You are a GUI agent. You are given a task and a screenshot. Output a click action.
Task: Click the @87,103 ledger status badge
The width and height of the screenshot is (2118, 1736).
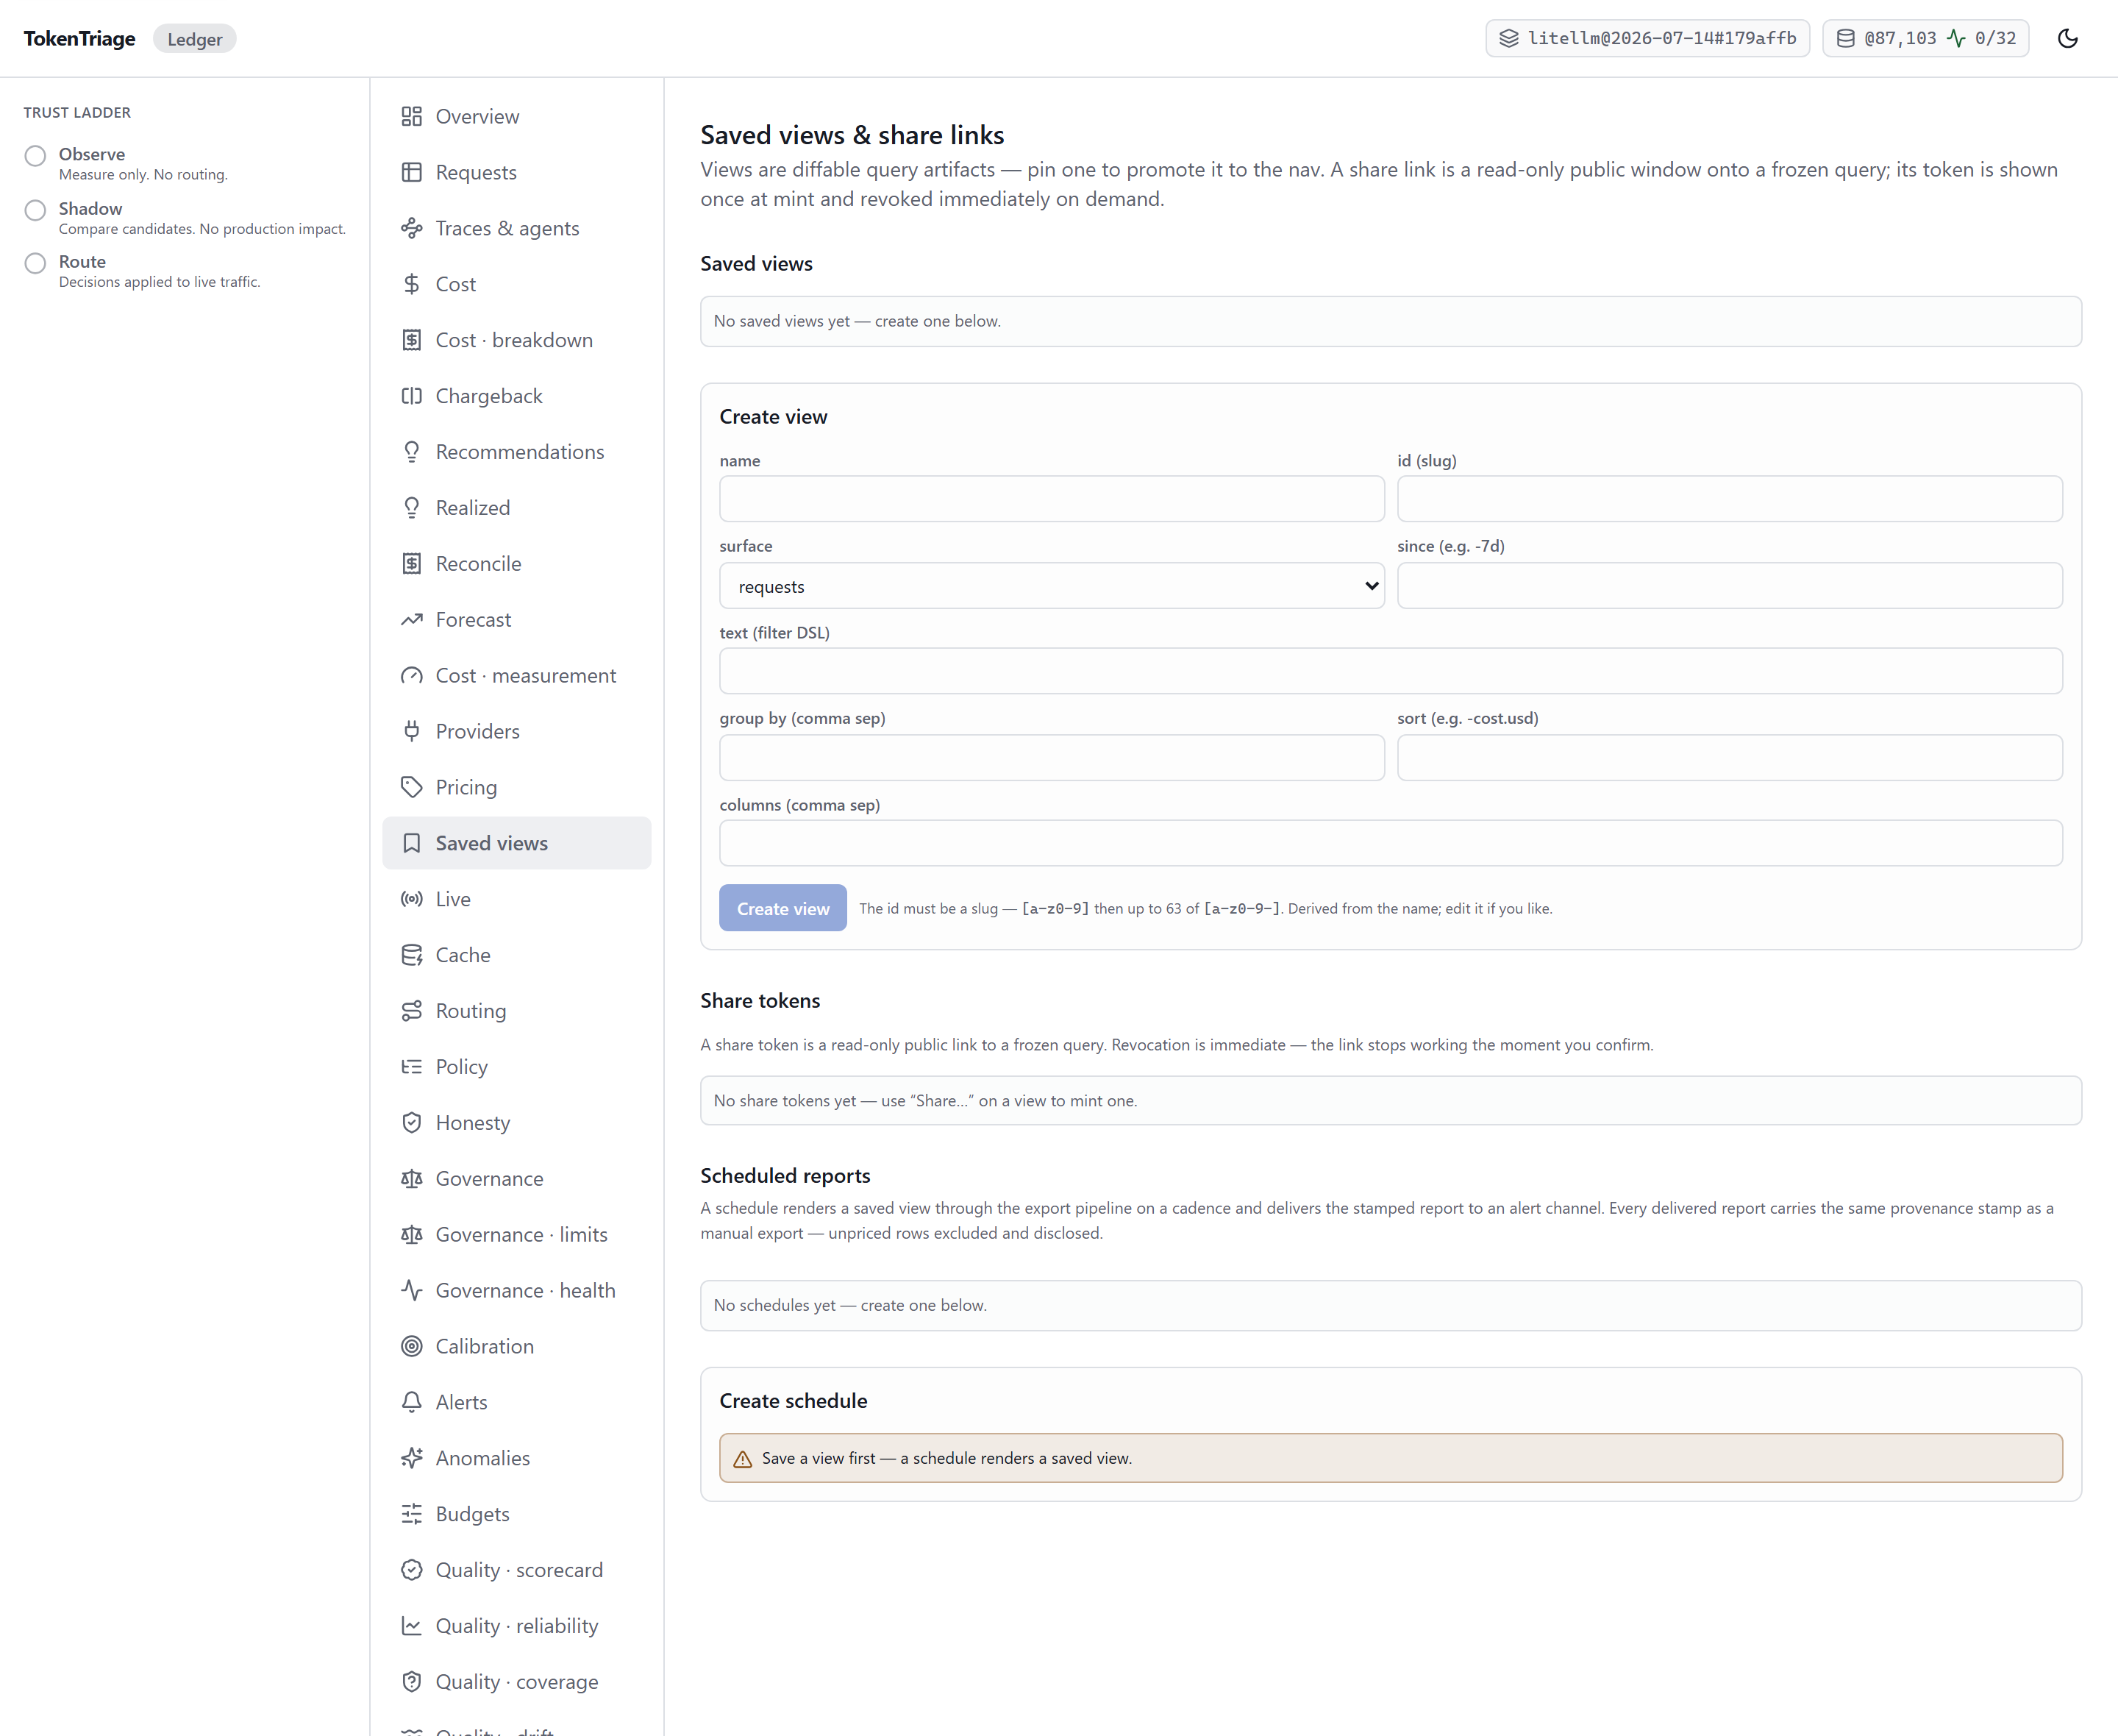tap(1925, 38)
